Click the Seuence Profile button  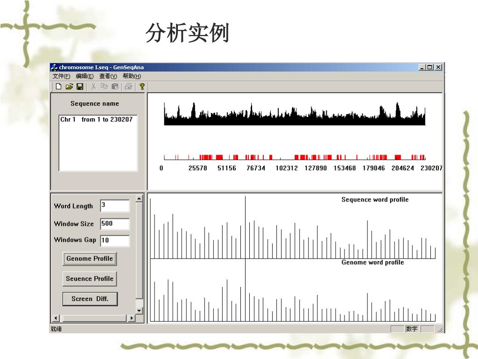coord(90,279)
